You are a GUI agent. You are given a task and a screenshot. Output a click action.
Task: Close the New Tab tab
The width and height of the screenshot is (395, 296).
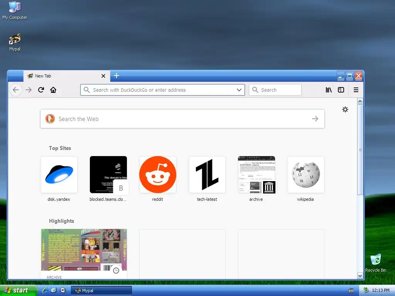[x=103, y=76]
